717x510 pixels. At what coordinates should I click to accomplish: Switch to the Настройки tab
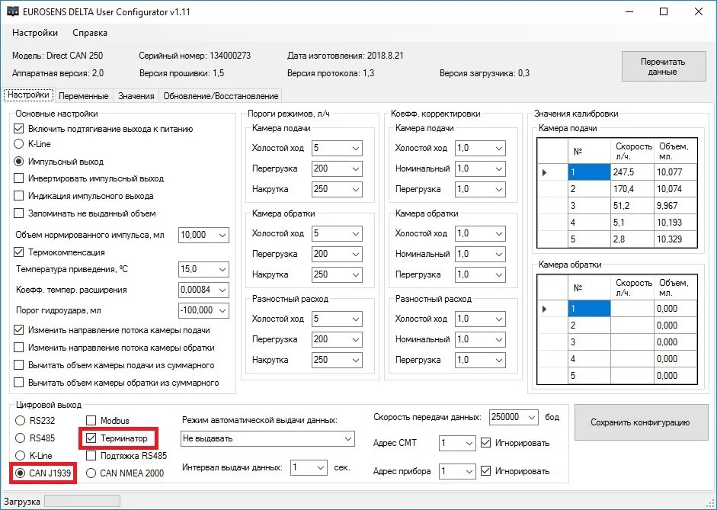pyautogui.click(x=28, y=95)
